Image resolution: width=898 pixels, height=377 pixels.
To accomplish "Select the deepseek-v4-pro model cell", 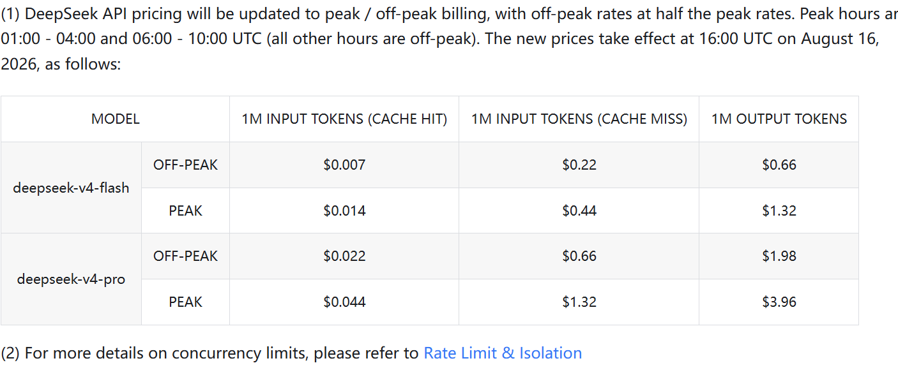I will [x=71, y=279].
